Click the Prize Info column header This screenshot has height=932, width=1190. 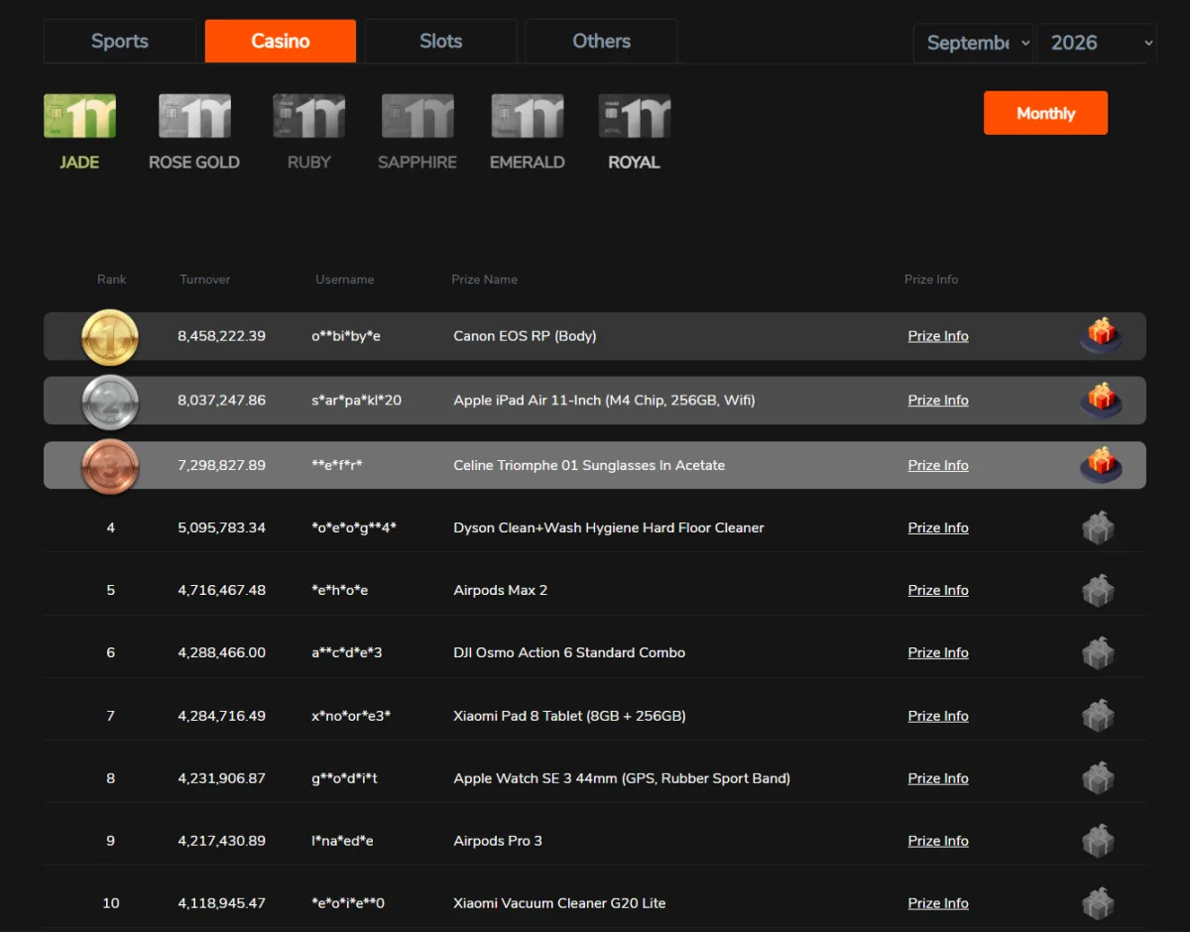click(932, 280)
